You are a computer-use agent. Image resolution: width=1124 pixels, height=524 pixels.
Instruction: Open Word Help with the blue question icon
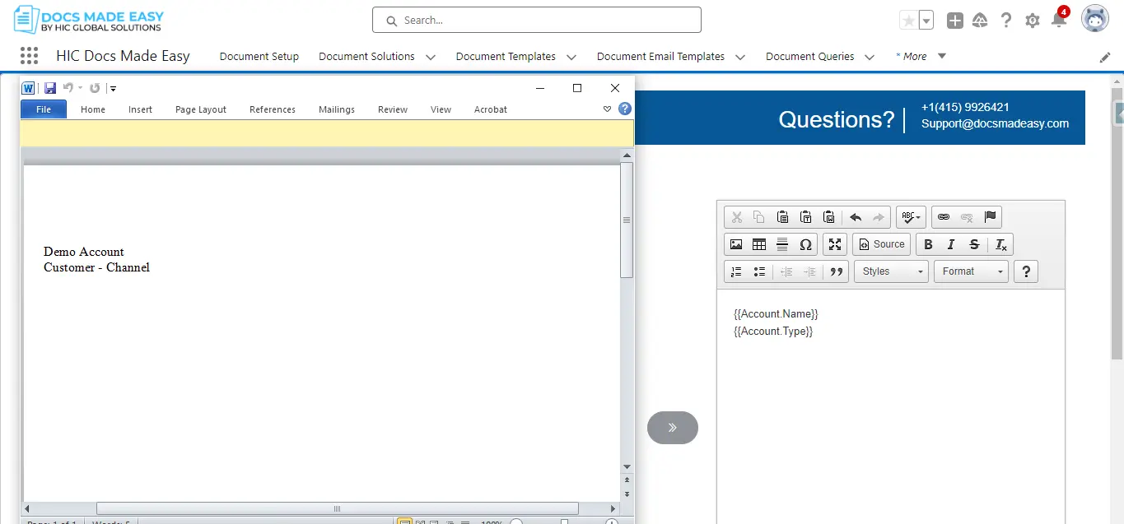(625, 109)
